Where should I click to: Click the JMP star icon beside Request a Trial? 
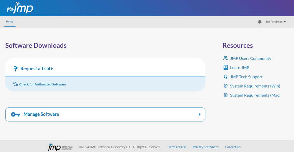(x=16, y=69)
